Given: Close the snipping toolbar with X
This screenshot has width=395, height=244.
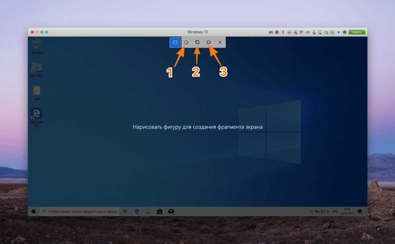Looking at the screenshot, I should click(x=220, y=42).
